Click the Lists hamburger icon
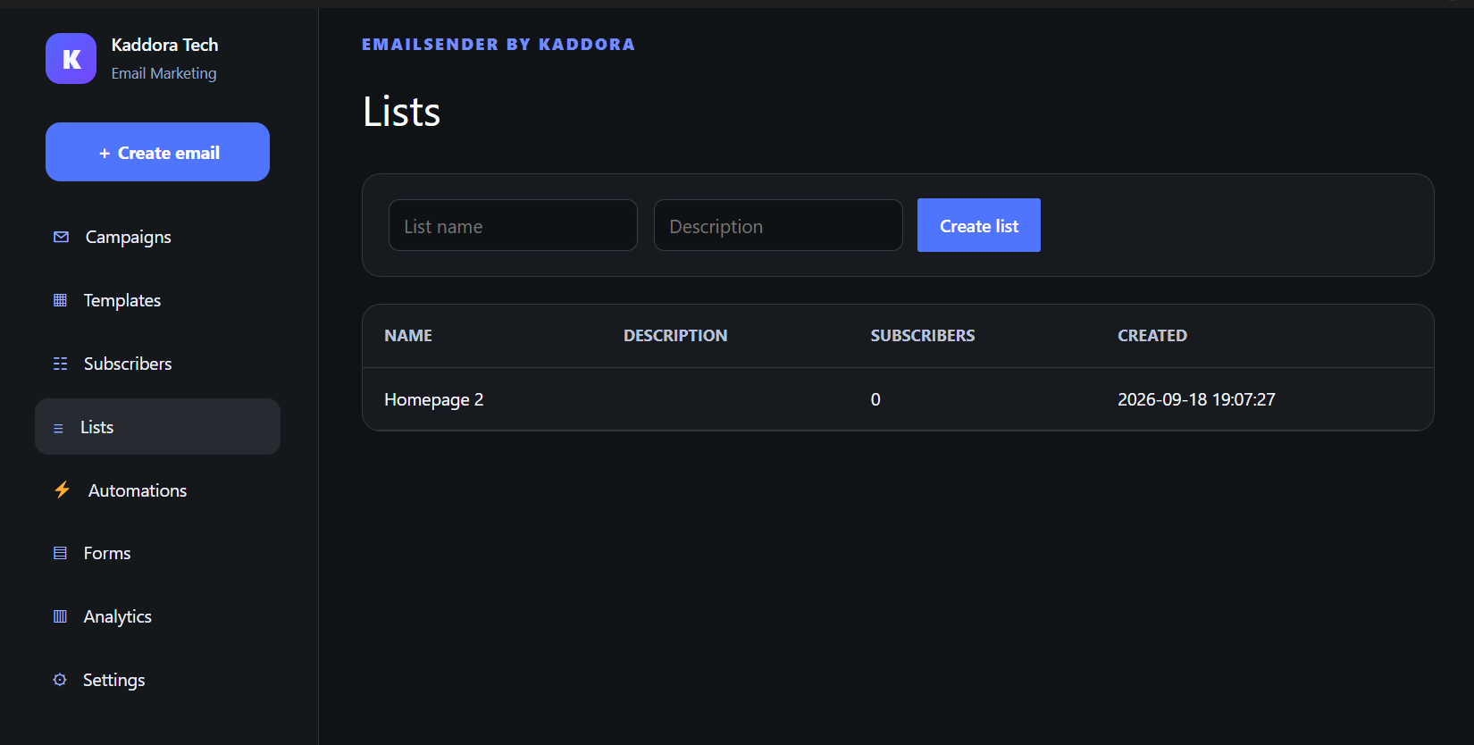Viewport: 1474px width, 745px height. (58, 428)
